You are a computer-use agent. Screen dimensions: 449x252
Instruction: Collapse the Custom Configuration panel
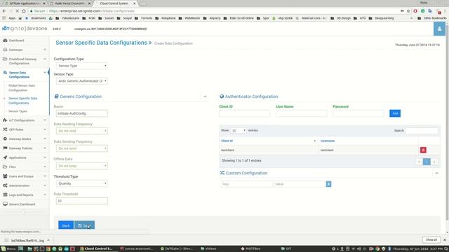point(436,173)
